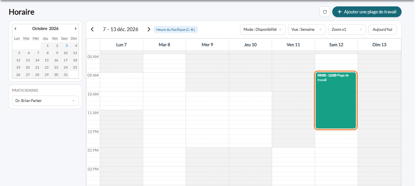Open the Zoom x1 dropdown

point(347,29)
